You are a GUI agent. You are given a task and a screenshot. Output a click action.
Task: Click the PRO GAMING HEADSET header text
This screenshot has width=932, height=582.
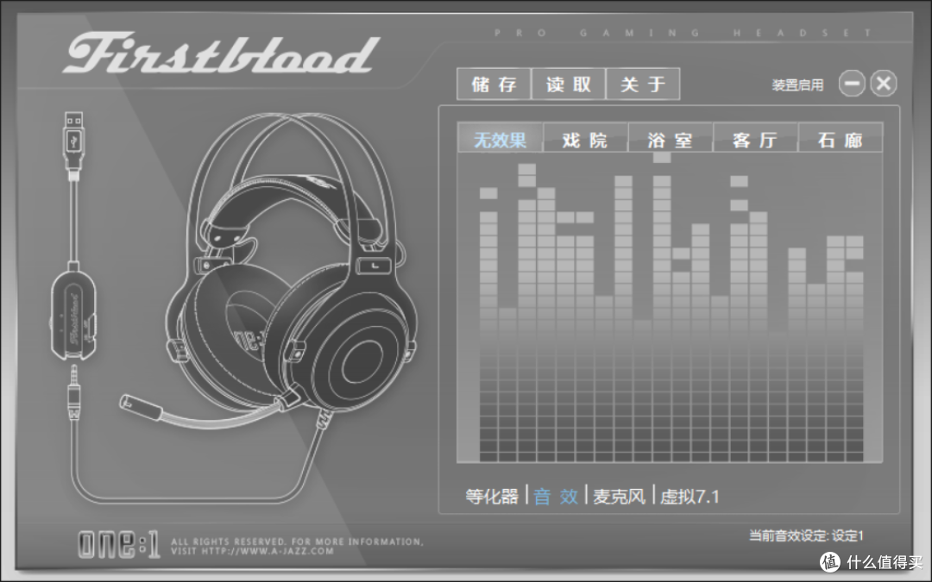click(683, 33)
